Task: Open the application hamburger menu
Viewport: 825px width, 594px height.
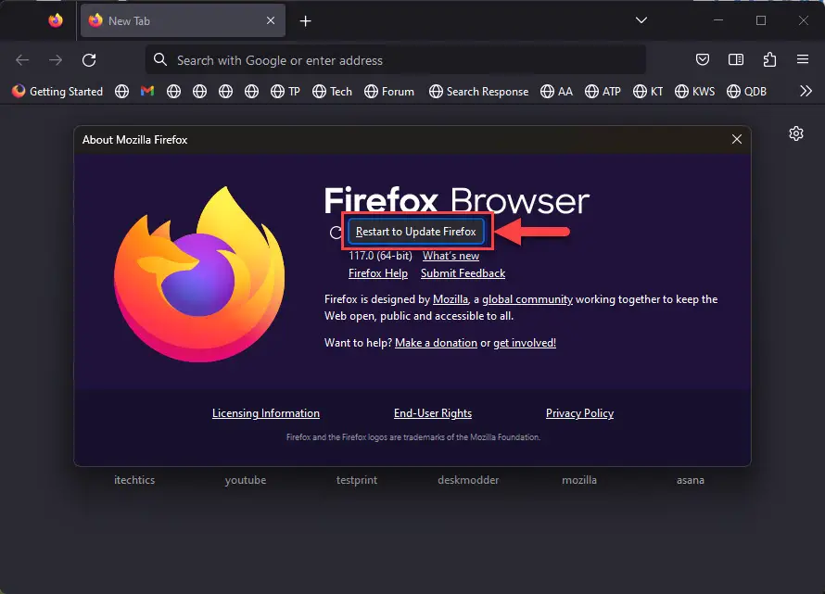Action: coord(803,59)
